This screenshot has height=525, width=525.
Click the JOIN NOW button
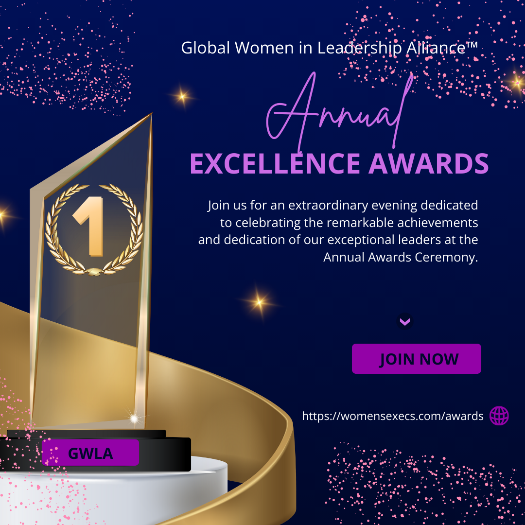point(416,359)
